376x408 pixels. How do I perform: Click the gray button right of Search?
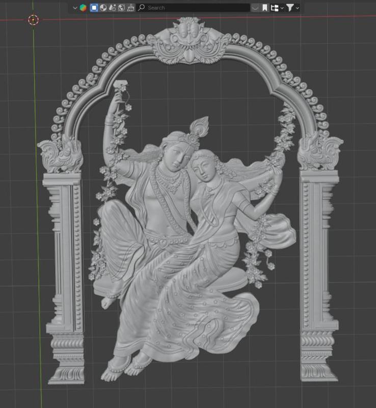255,8
